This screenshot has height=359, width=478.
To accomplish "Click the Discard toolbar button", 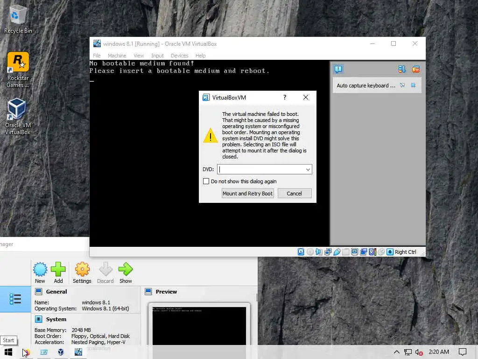I will coord(105,273).
